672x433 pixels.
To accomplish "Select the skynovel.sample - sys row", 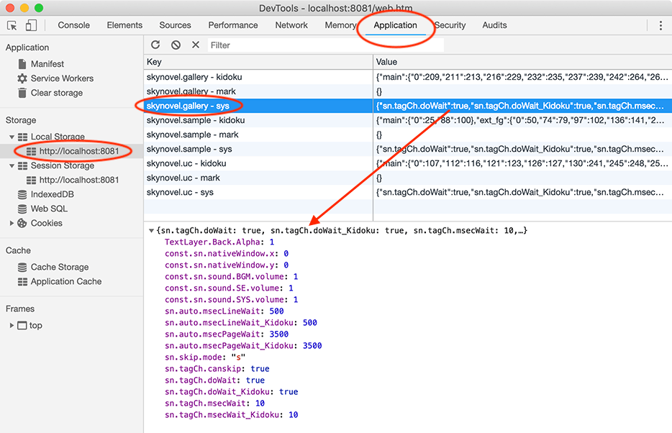I will (x=407, y=149).
